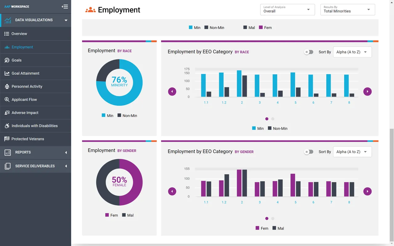This screenshot has width=394, height=246.
Task: Toggle the number switch on the Gender chart
Action: click(x=308, y=152)
